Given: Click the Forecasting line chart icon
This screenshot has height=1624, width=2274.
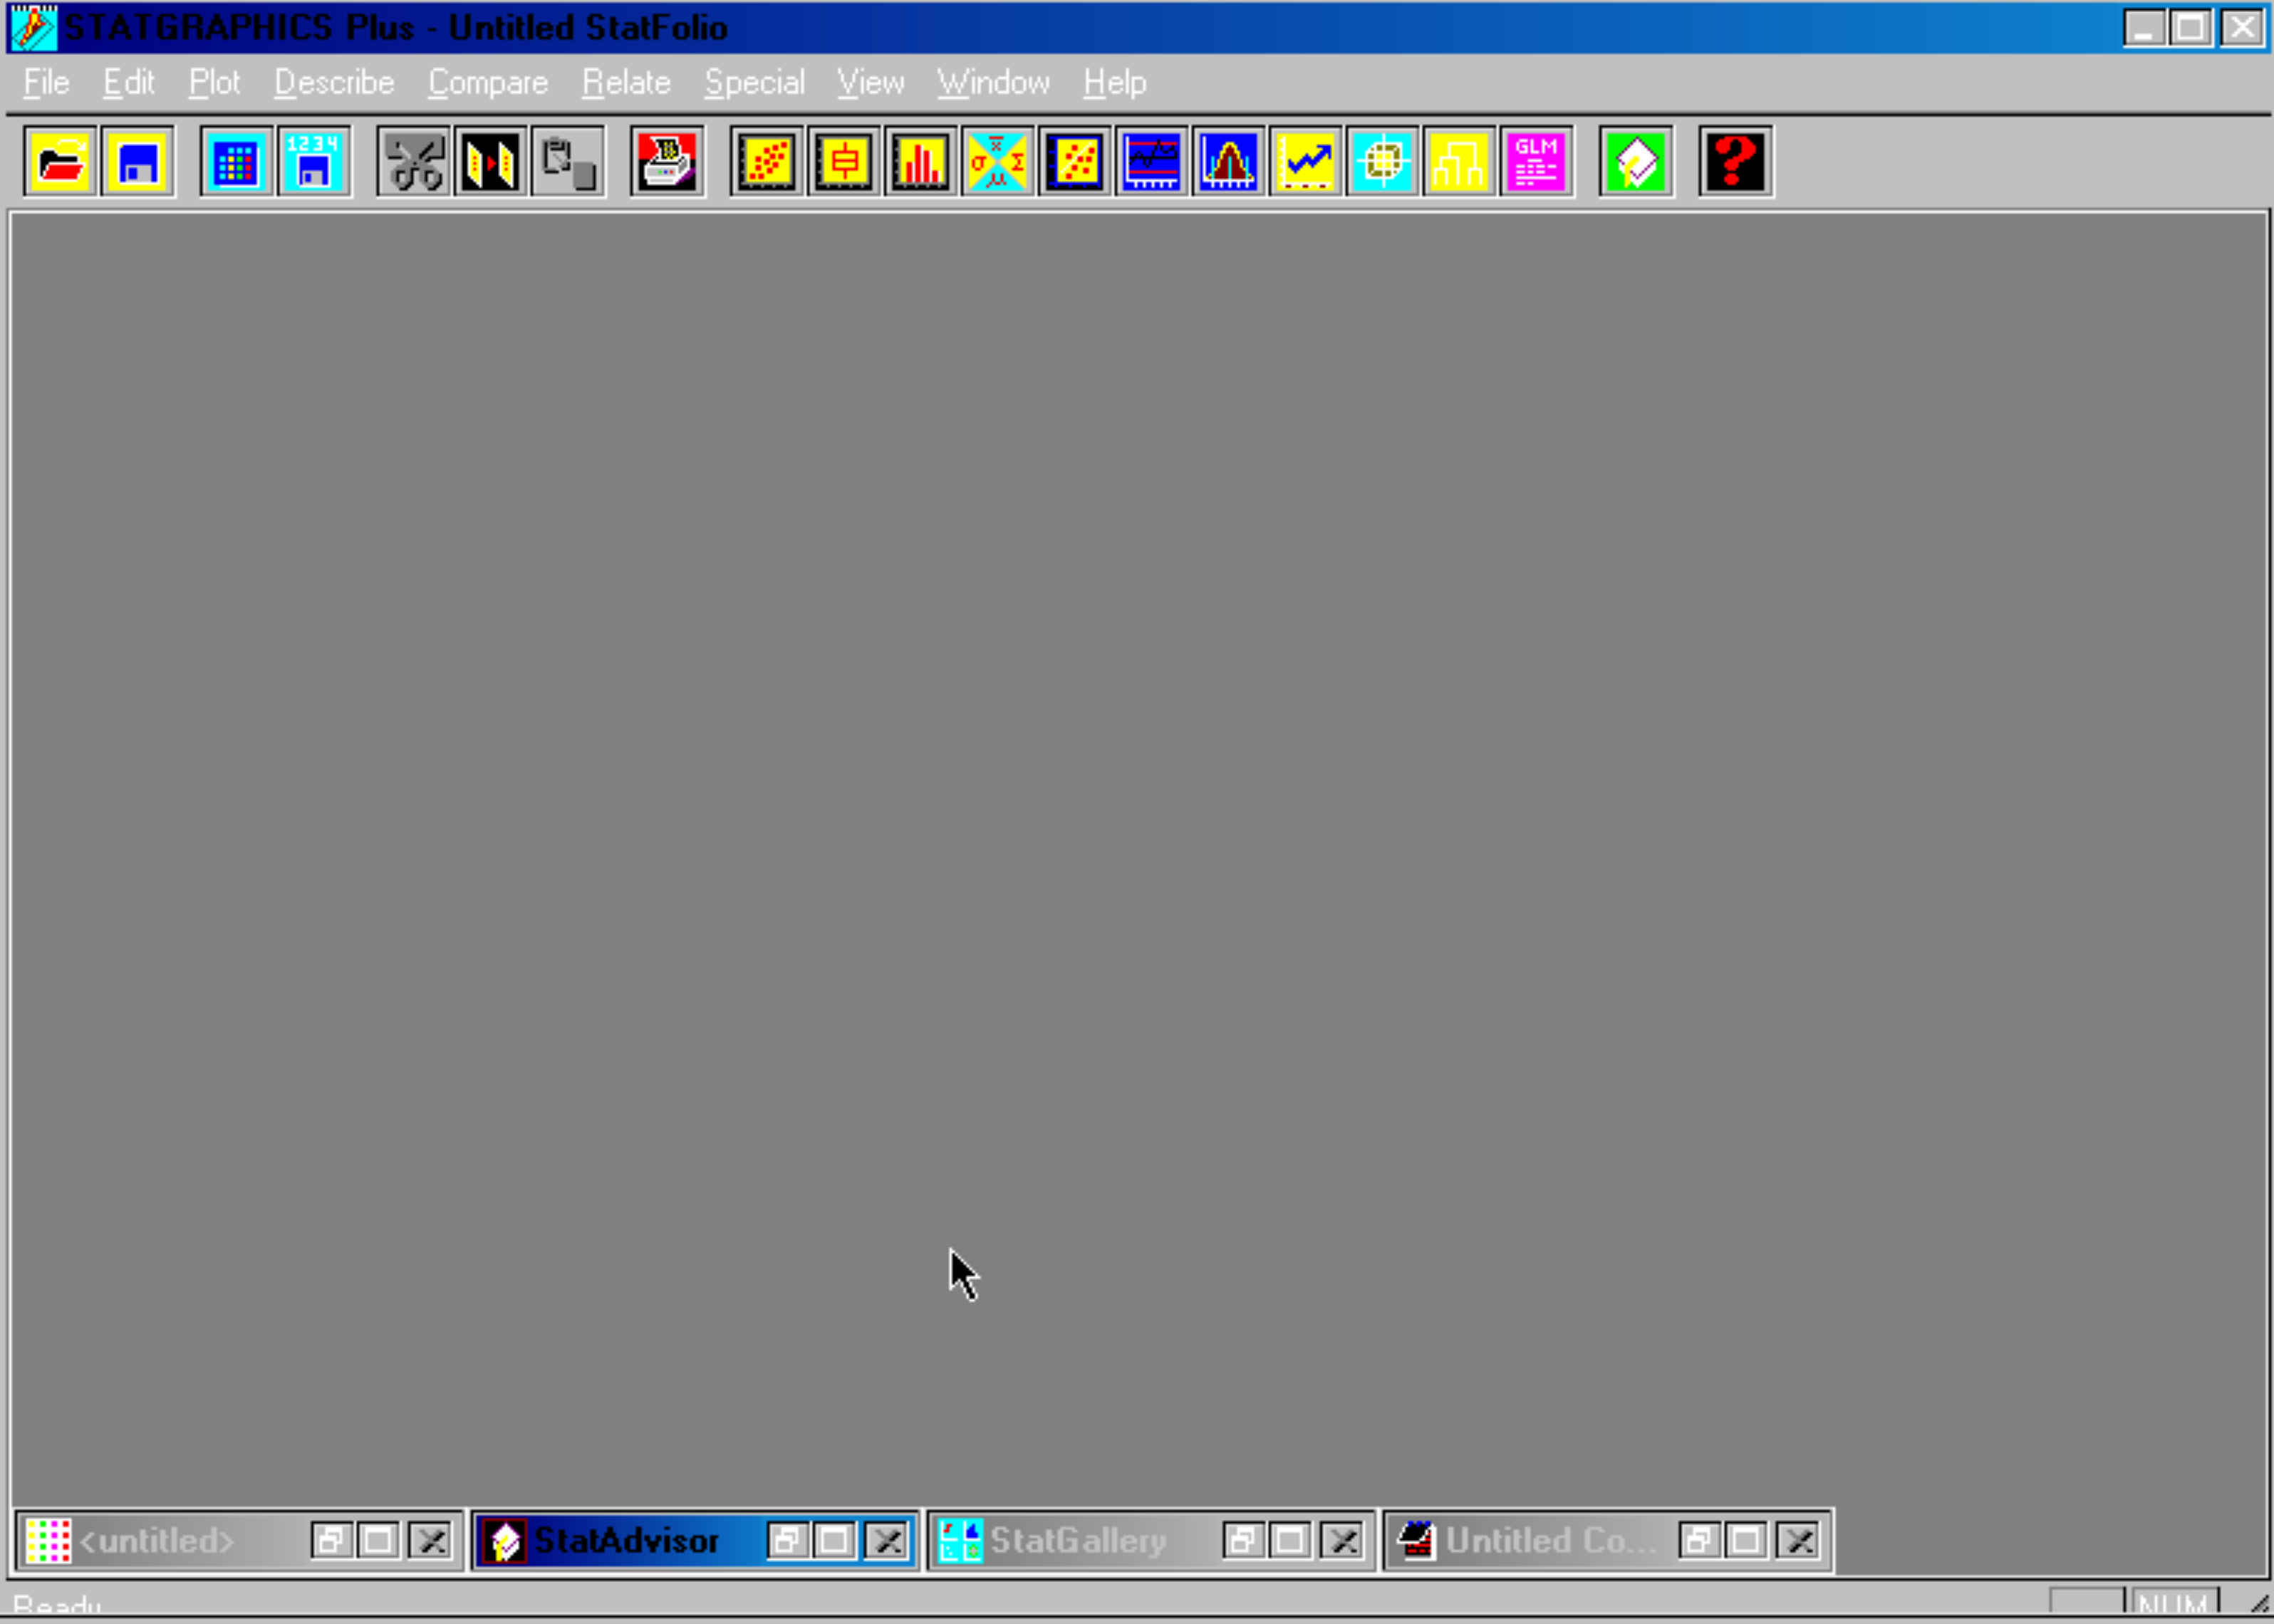Looking at the screenshot, I should pos(1306,161).
